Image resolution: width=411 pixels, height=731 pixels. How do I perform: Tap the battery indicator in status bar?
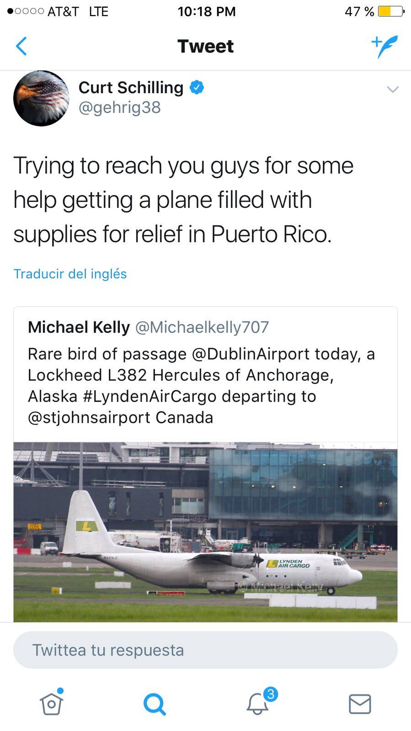click(391, 11)
